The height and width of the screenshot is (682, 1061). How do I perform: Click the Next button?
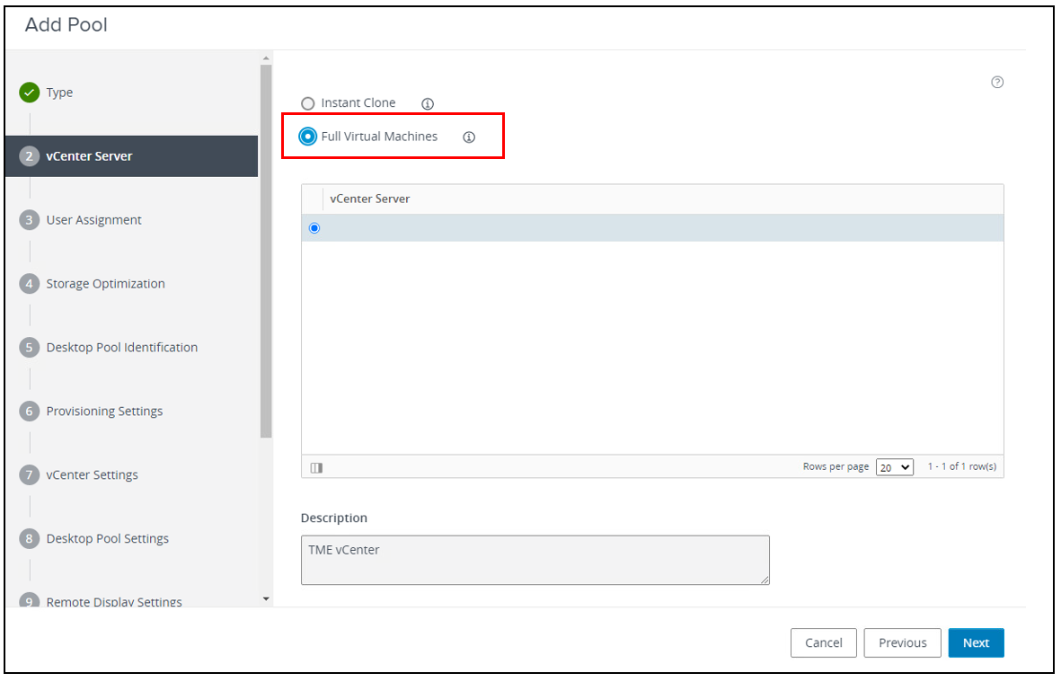pos(976,642)
